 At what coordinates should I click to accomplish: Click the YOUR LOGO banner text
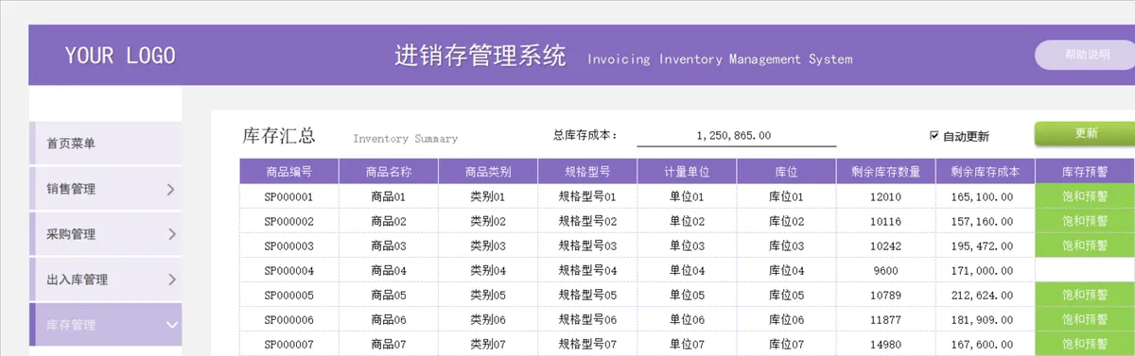coord(120,56)
